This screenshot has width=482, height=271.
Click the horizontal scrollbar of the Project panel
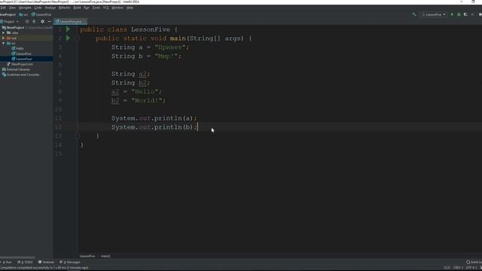point(17,257)
